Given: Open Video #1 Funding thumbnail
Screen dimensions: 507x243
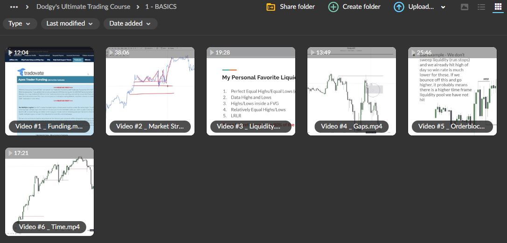Looking at the screenshot, I should (x=49, y=91).
